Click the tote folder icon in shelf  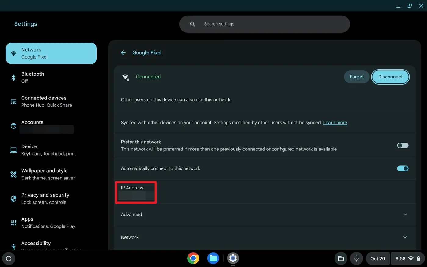(341, 258)
